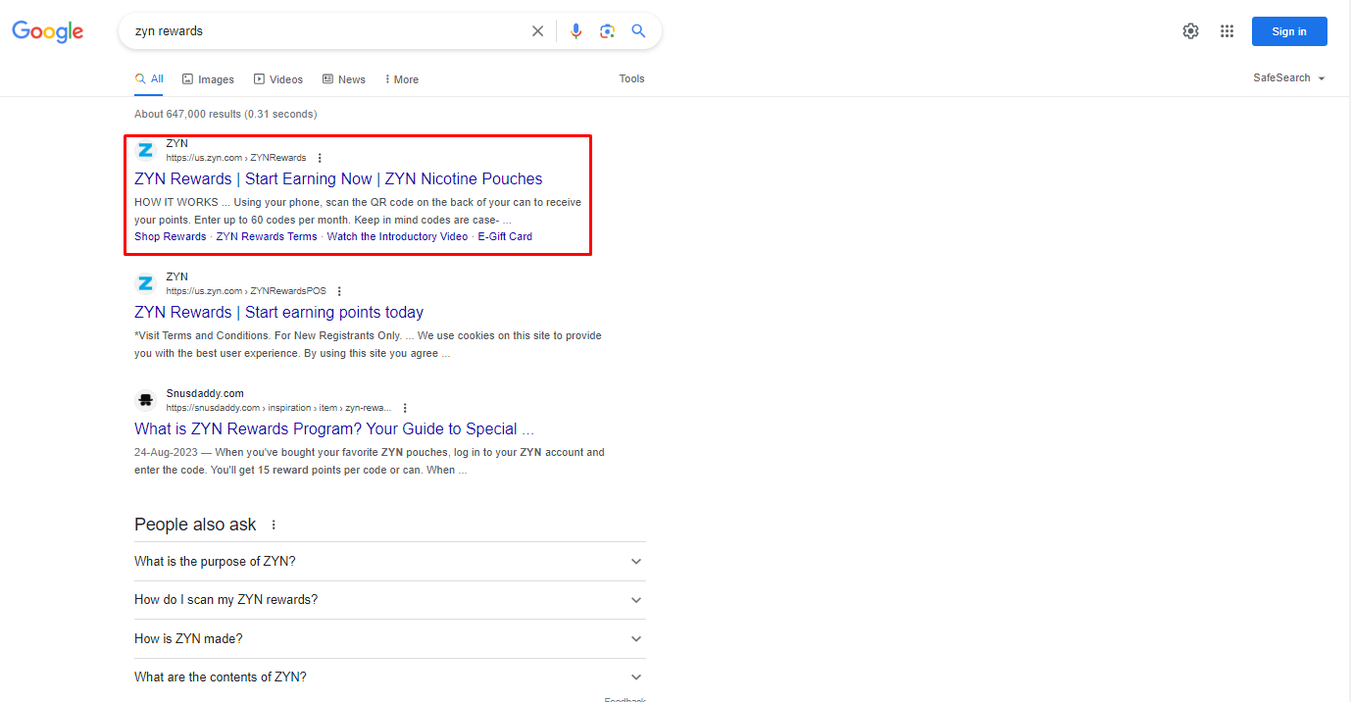Switch to the News tab
The height and width of the screenshot is (702, 1351).
[343, 79]
